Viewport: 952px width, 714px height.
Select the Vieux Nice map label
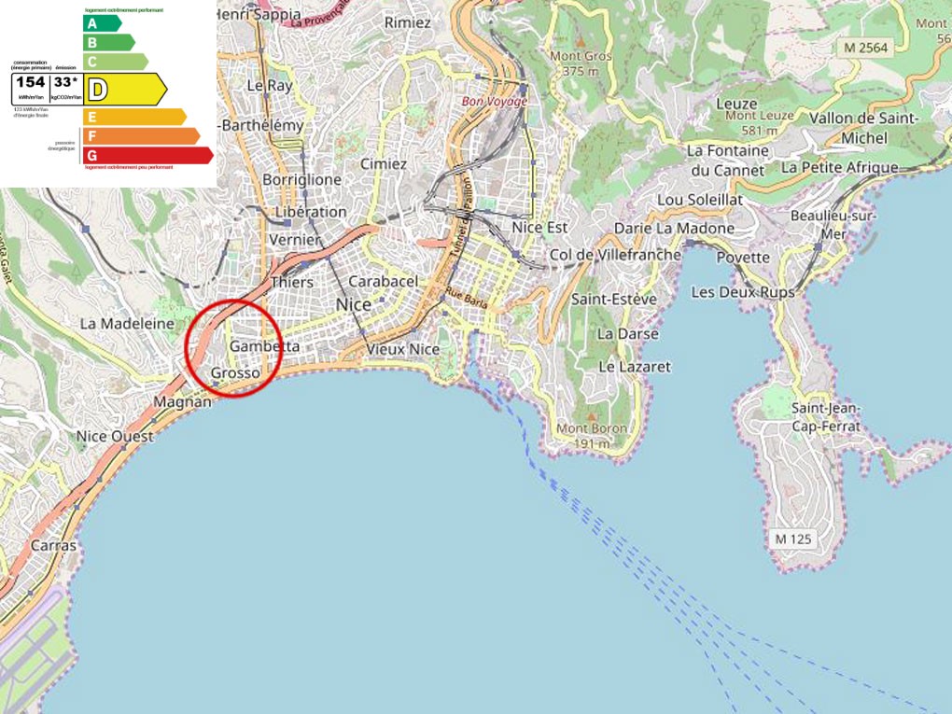(x=402, y=349)
